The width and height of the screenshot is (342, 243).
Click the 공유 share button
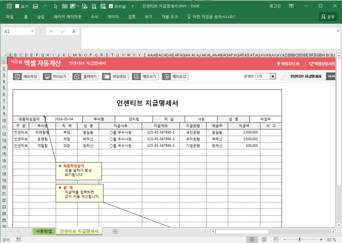tap(328, 16)
